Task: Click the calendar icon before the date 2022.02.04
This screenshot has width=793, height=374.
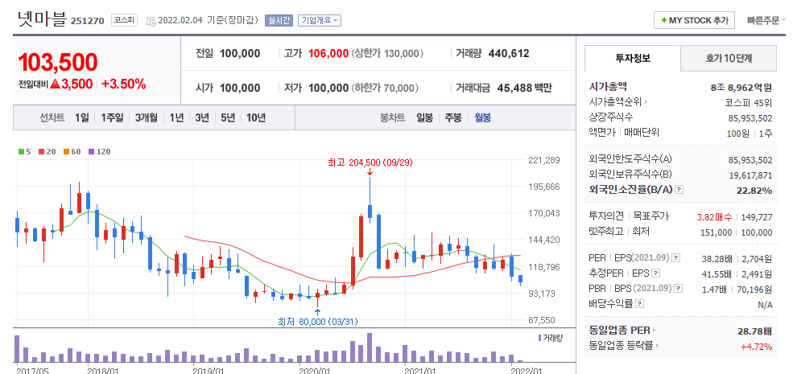Action: click(151, 21)
